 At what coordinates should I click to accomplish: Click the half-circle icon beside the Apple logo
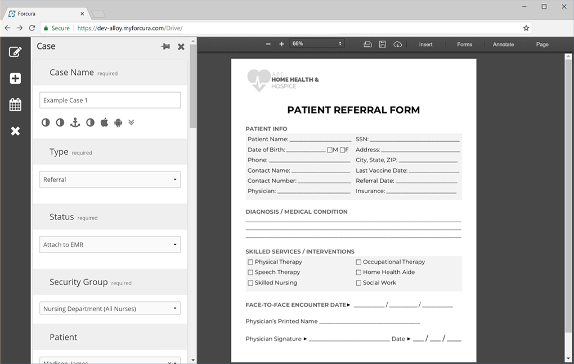click(x=90, y=123)
